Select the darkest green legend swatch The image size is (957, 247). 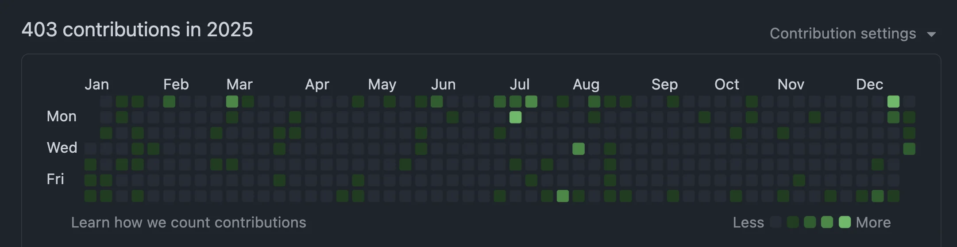coord(793,222)
